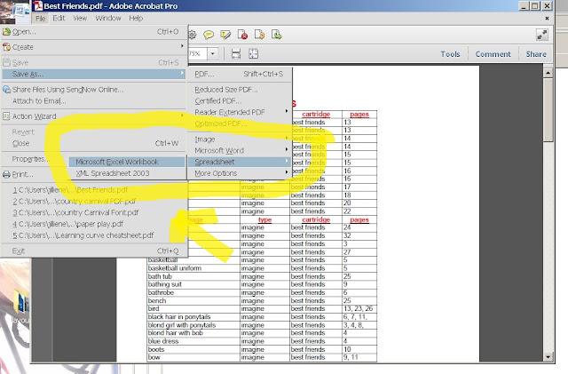
Task: Expand the Spreadsheet submenu
Action: point(239,162)
